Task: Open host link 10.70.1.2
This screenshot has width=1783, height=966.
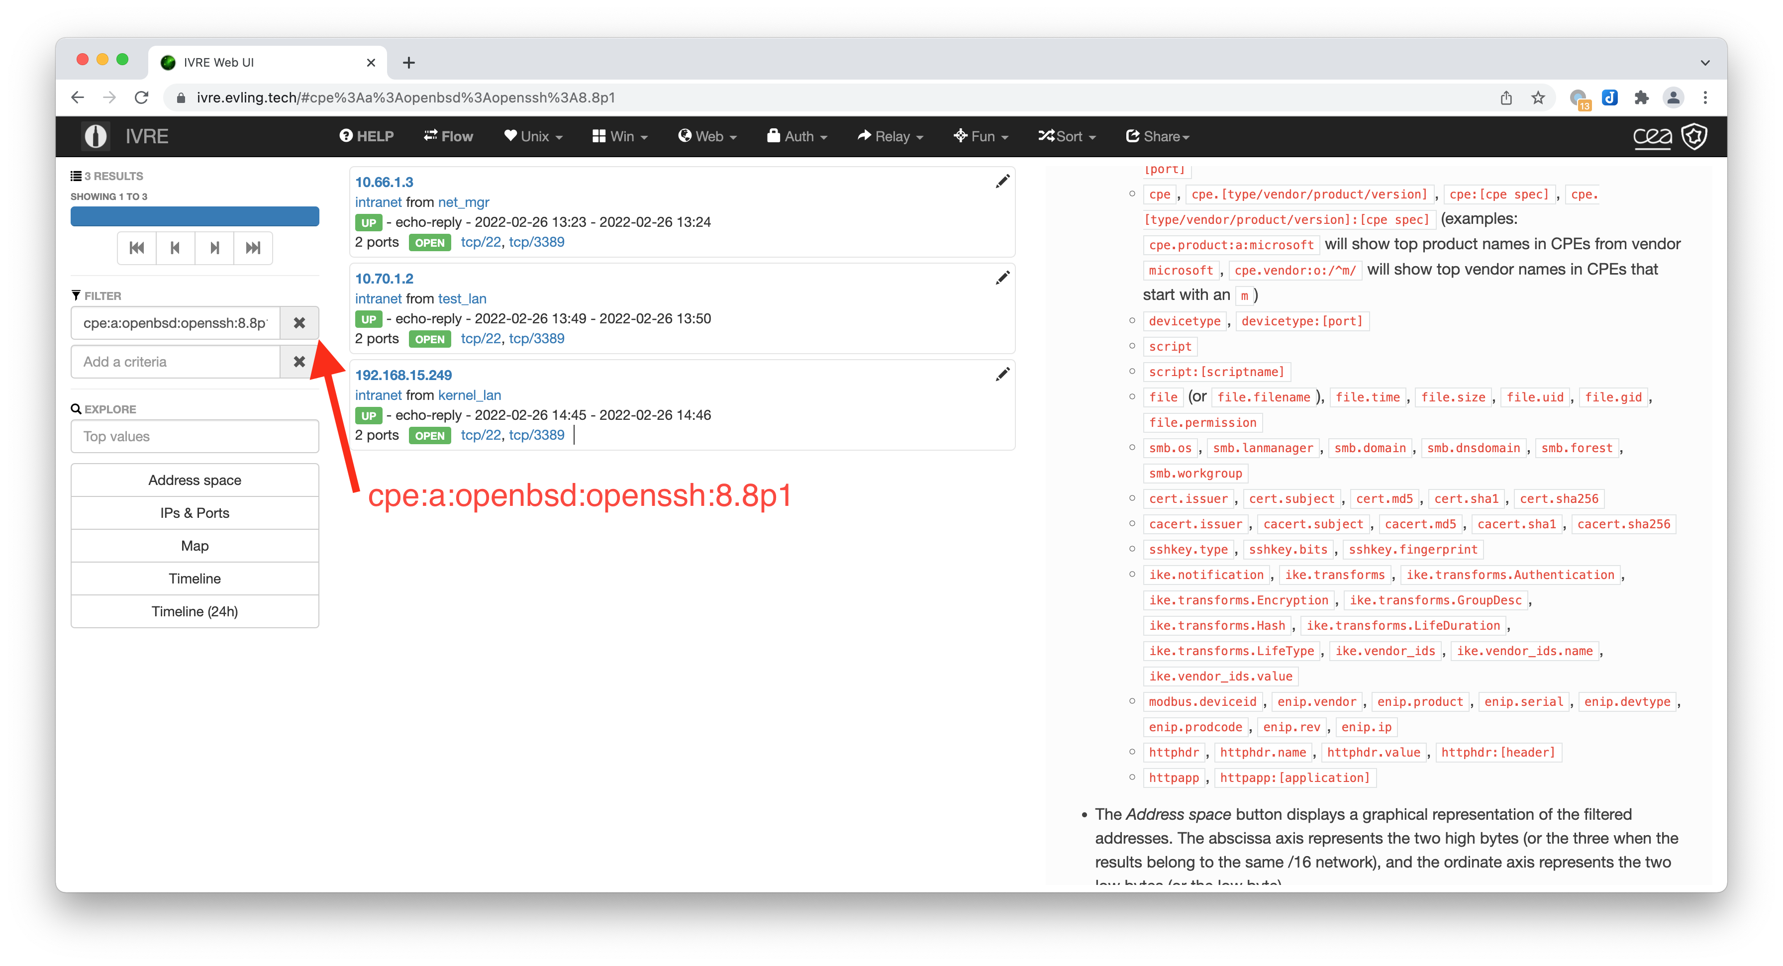Action: tap(384, 278)
